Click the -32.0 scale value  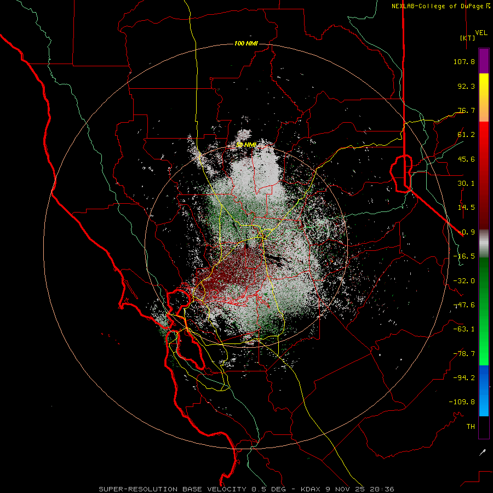tap(464, 281)
